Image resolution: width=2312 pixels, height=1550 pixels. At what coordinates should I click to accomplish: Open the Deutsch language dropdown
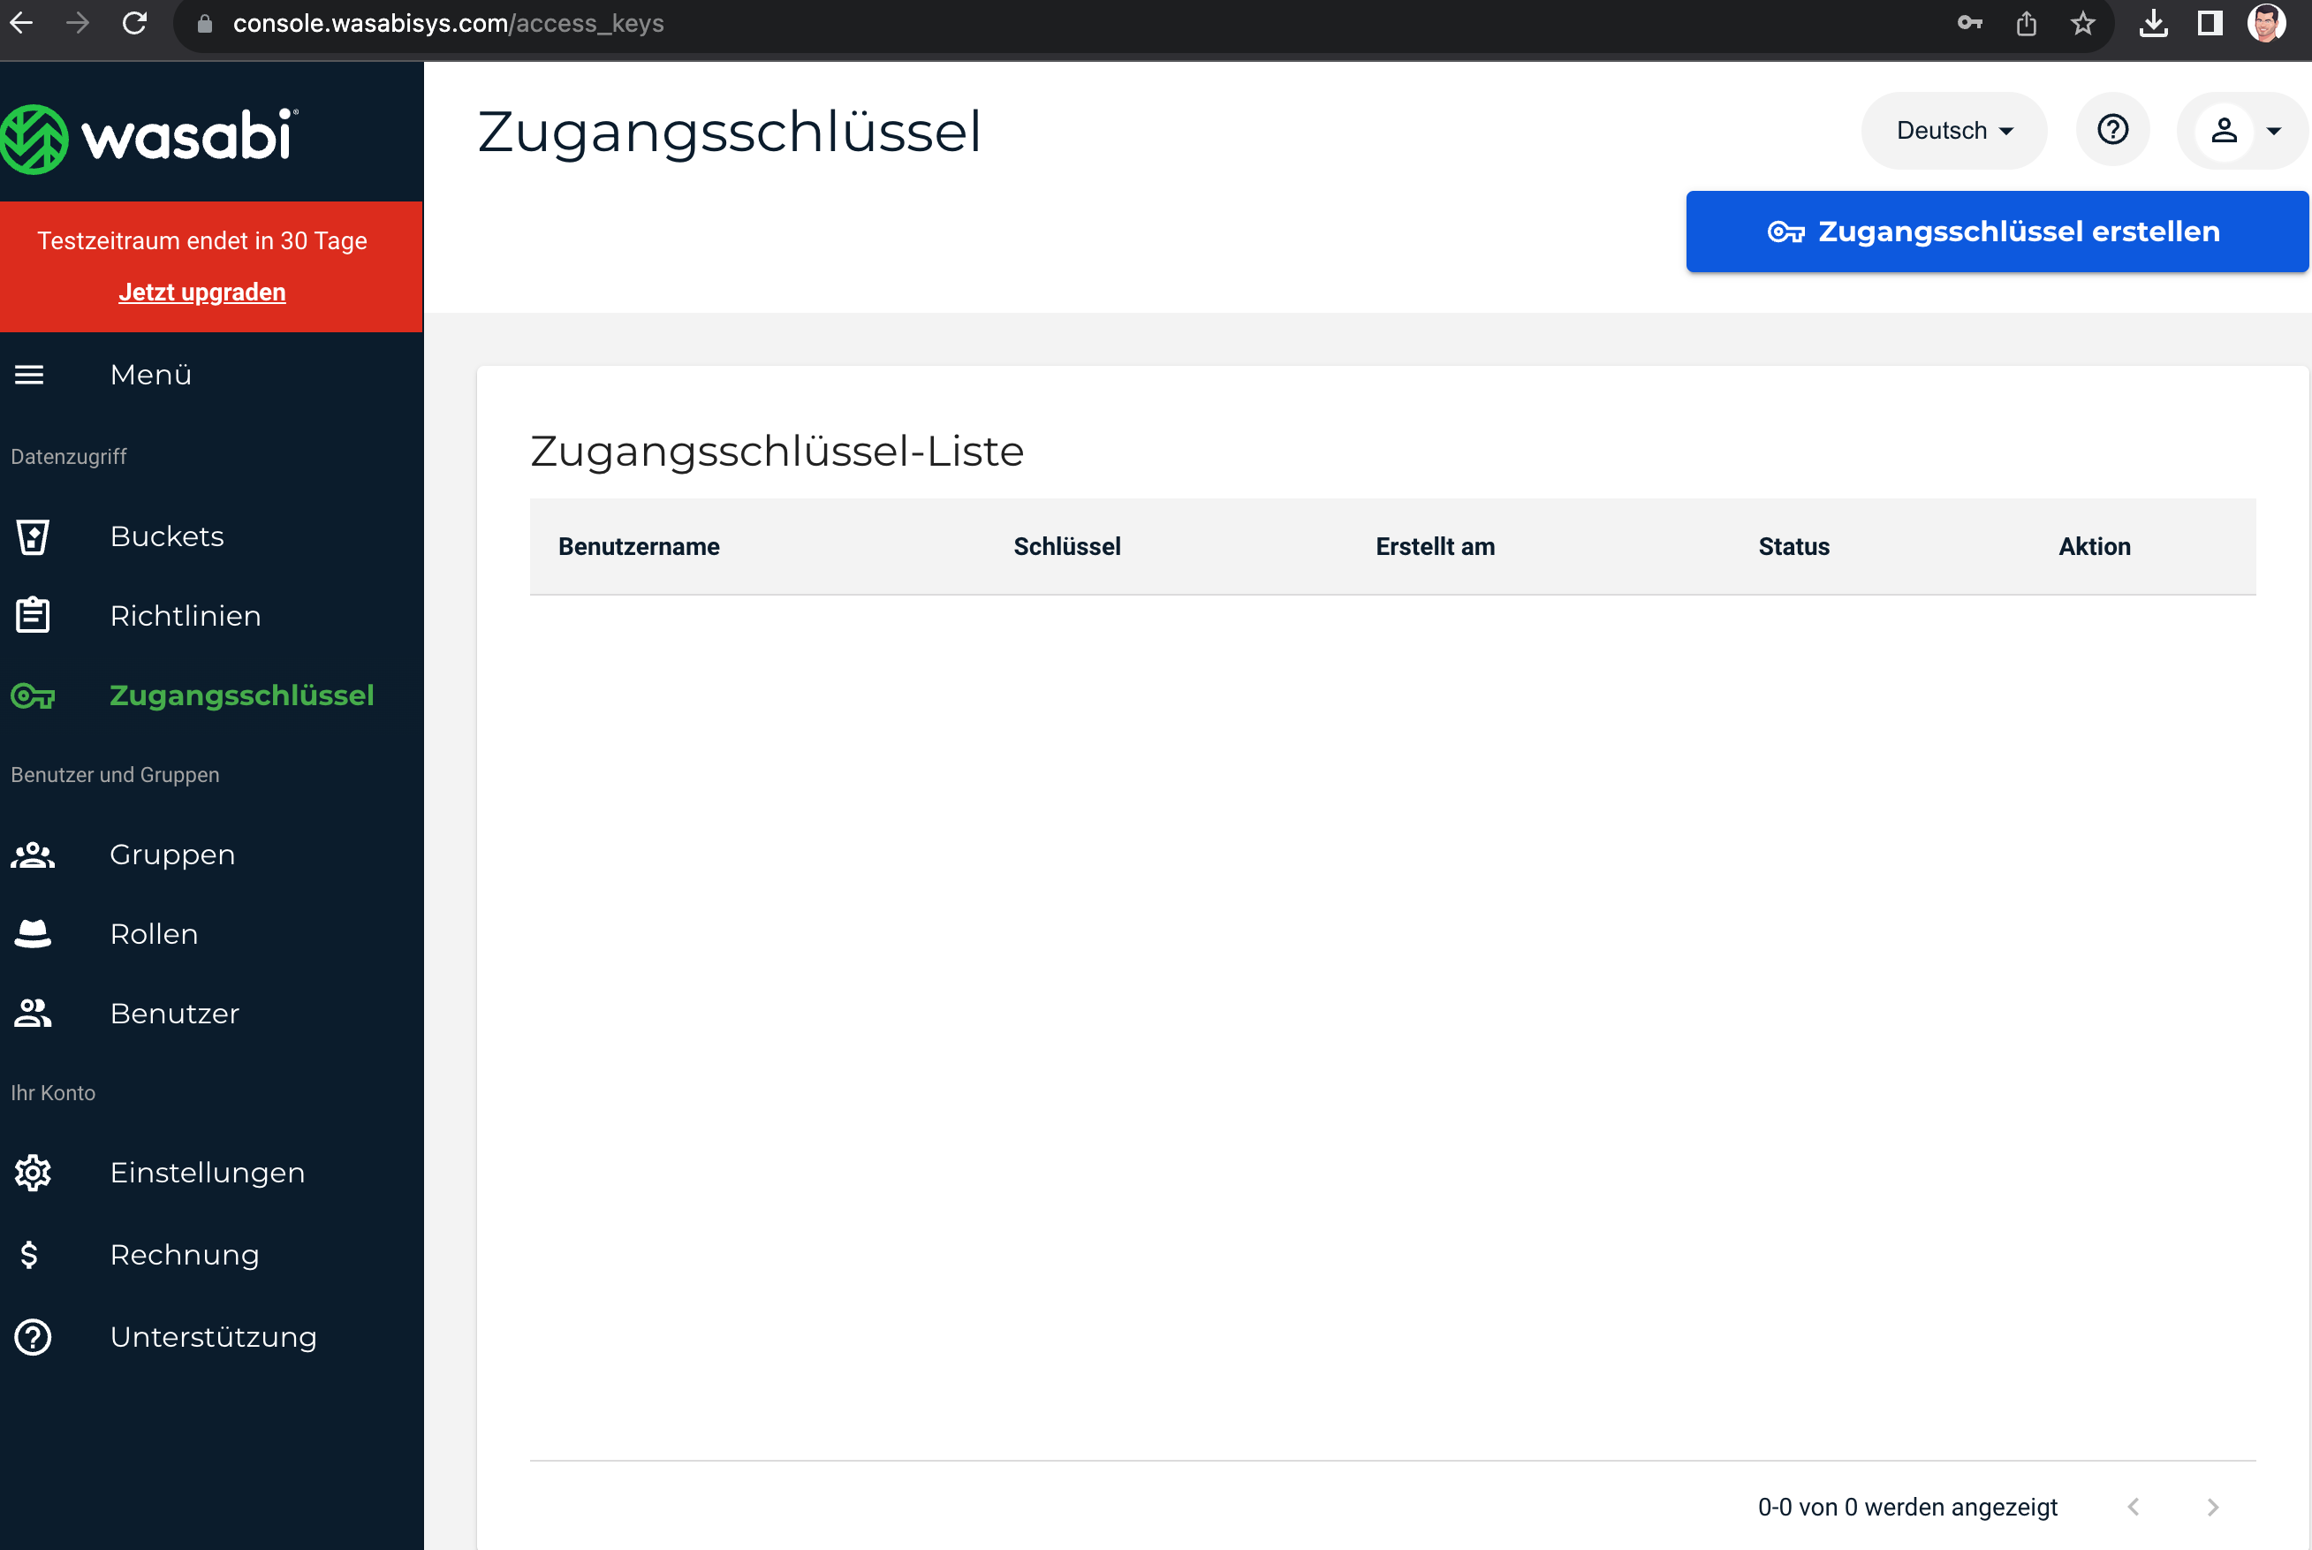pyautogui.click(x=1953, y=131)
